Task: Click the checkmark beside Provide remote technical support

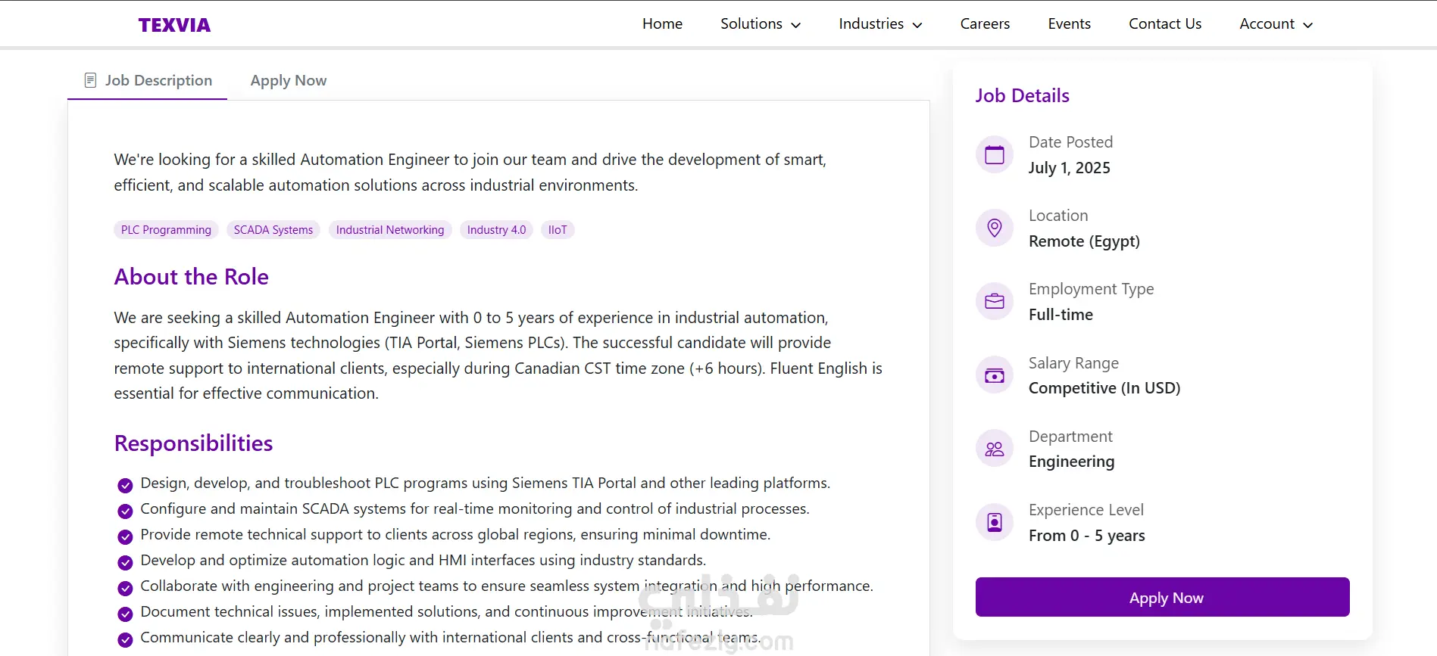Action: [125, 536]
